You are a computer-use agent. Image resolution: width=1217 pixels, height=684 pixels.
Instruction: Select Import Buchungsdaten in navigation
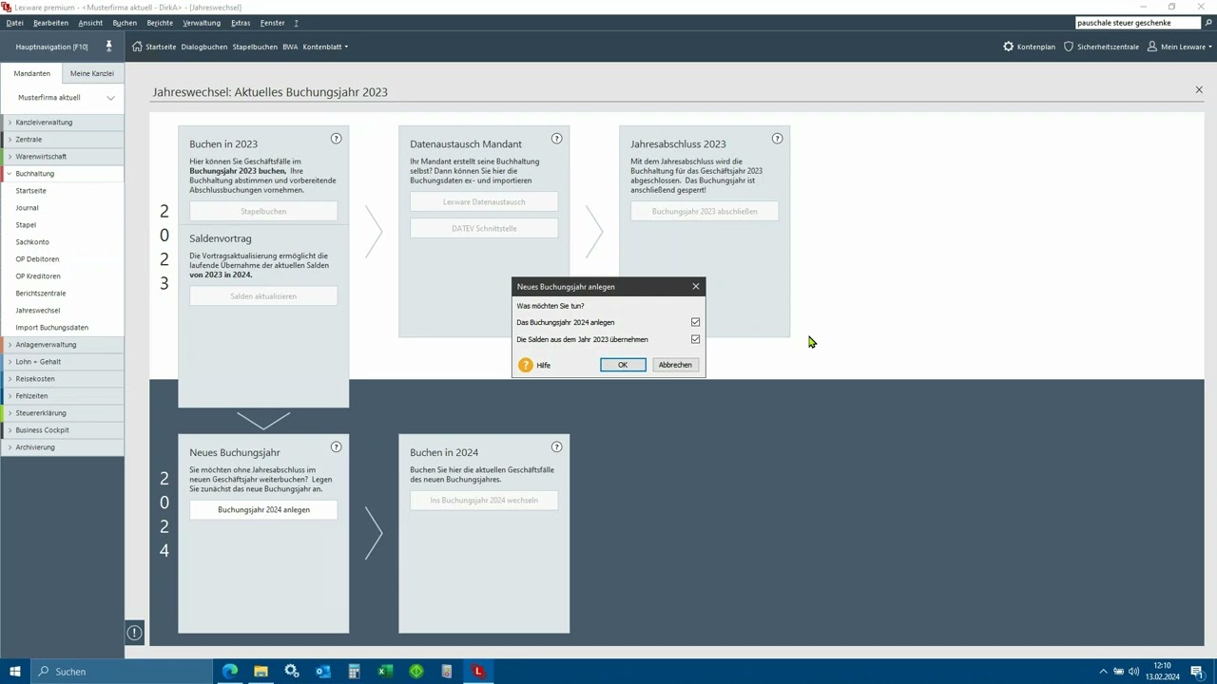tap(51, 328)
